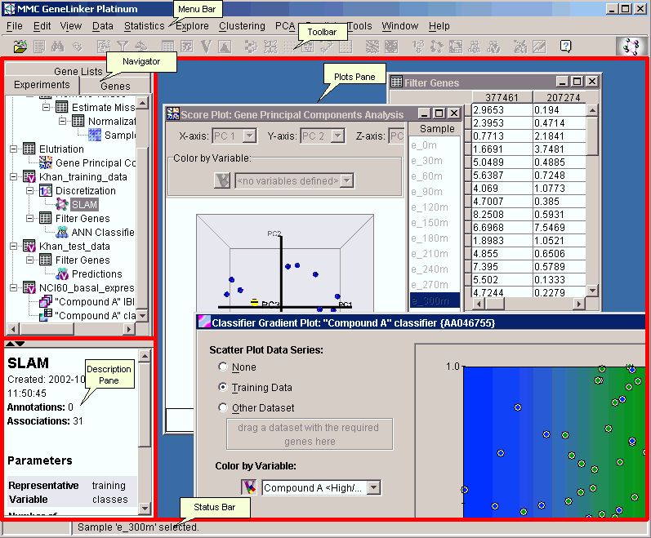Open the Compound A color variable dropdown
Image resolution: width=651 pixels, height=538 pixels.
373,487
